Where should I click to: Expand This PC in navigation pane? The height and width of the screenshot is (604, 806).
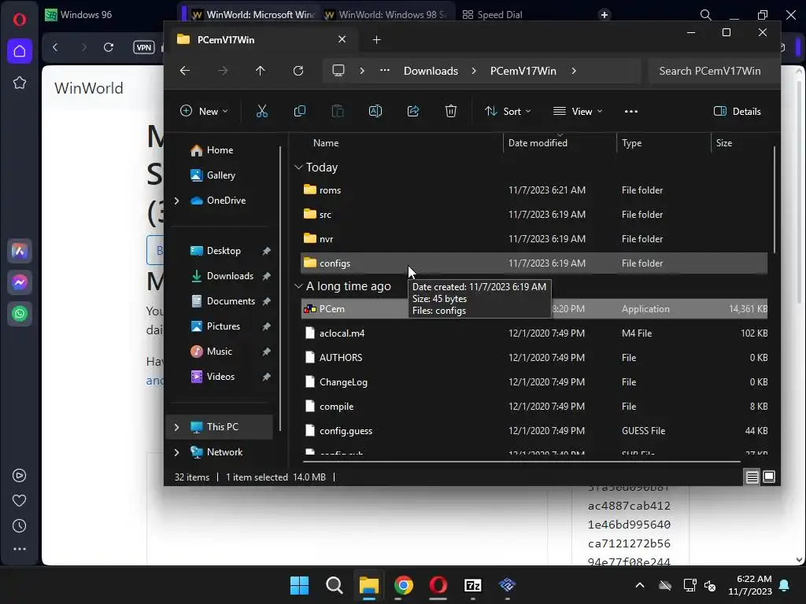[177, 427]
